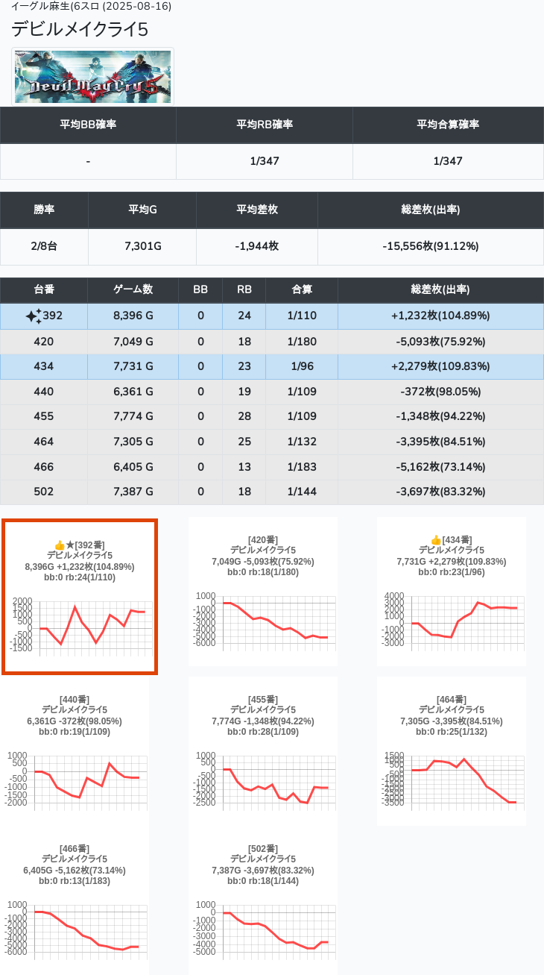
Task: Open the slump graph for 502番
Action: click(x=263, y=929)
